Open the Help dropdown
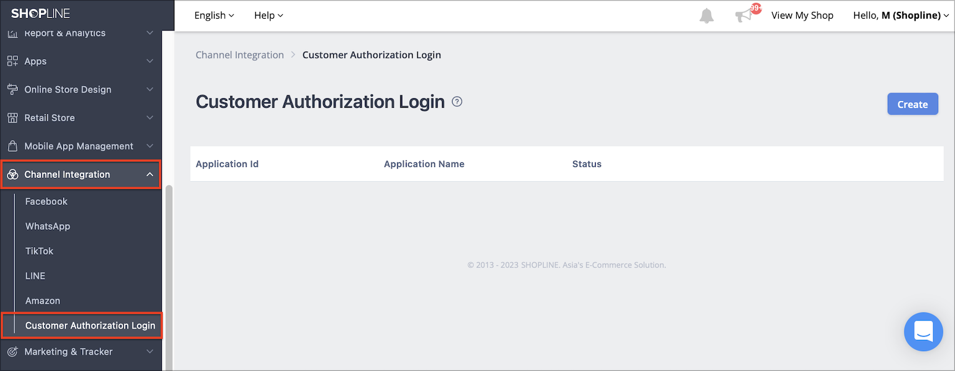This screenshot has width=955, height=371. pyautogui.click(x=268, y=15)
